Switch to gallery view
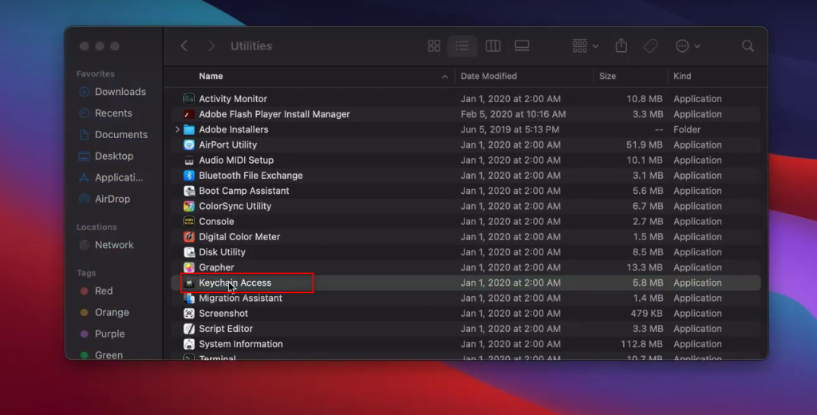The image size is (817, 415). tap(522, 46)
